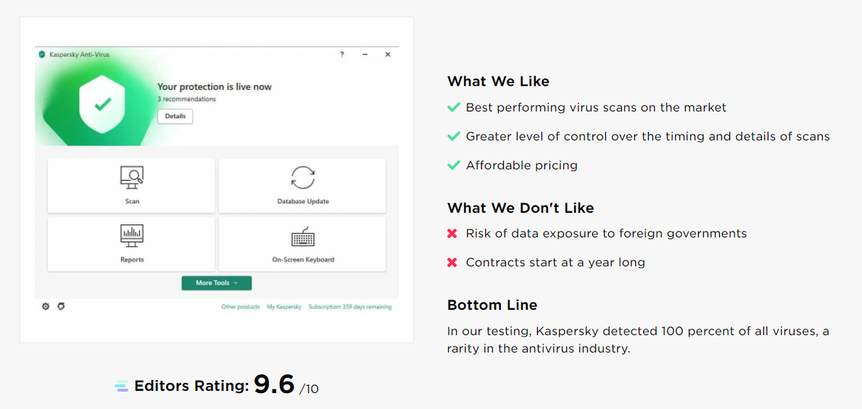Expand the More Tools dropdown button
Viewport: 862px width, 409px height.
click(217, 283)
